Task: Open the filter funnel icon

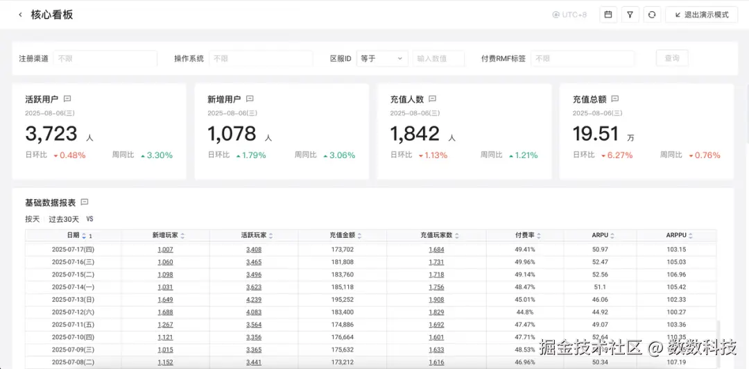Action: tap(630, 15)
